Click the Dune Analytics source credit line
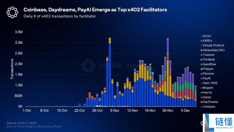Screen dimensions: 234x132 tap(34, 127)
